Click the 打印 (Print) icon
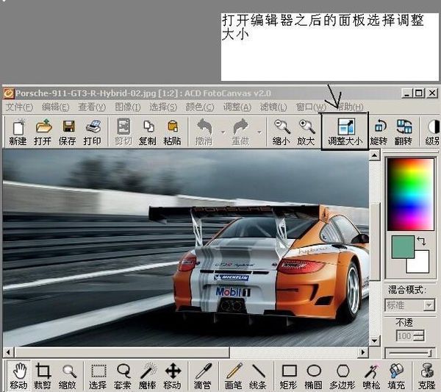The image size is (441, 392). pyautogui.click(x=92, y=132)
